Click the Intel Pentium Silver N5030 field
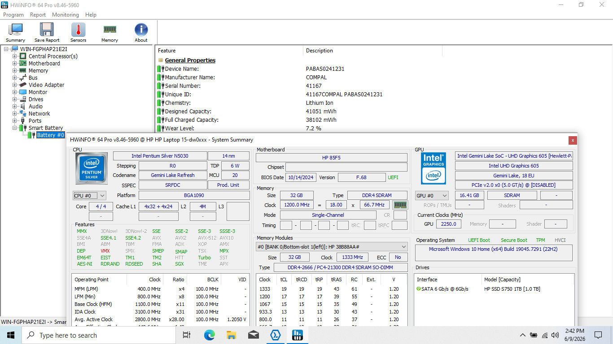 (x=160, y=156)
